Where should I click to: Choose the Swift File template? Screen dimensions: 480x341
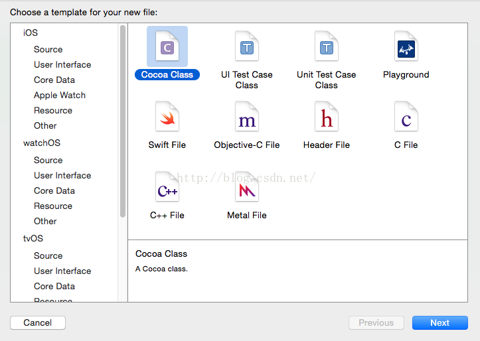pyautogui.click(x=167, y=117)
